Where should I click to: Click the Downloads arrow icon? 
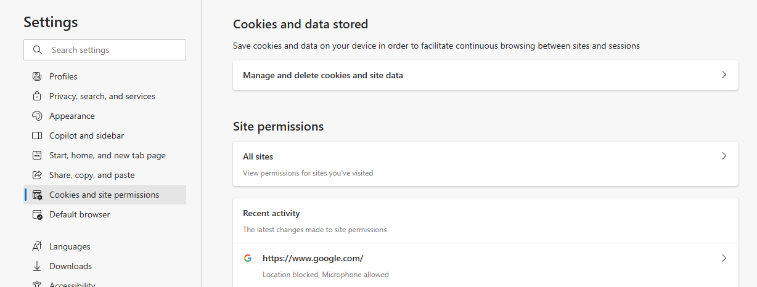[37, 266]
